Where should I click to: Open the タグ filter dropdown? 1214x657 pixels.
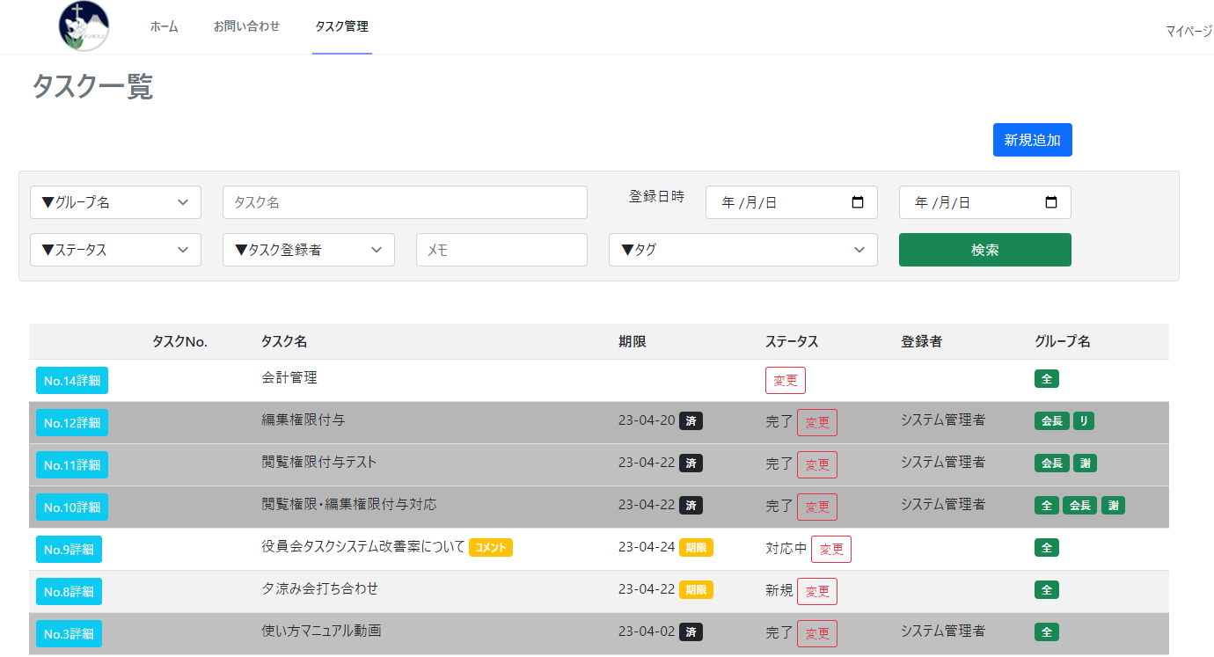pos(742,250)
